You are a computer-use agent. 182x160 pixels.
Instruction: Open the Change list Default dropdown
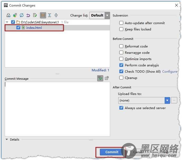tap(100, 15)
